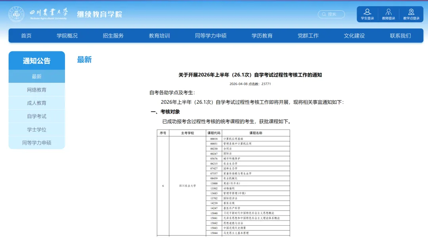This screenshot has width=428, height=238.
Task: Select 自学考试 in the sidebar
Action: pos(36,116)
